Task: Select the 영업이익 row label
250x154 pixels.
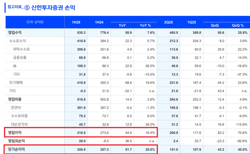Action: 15,133
